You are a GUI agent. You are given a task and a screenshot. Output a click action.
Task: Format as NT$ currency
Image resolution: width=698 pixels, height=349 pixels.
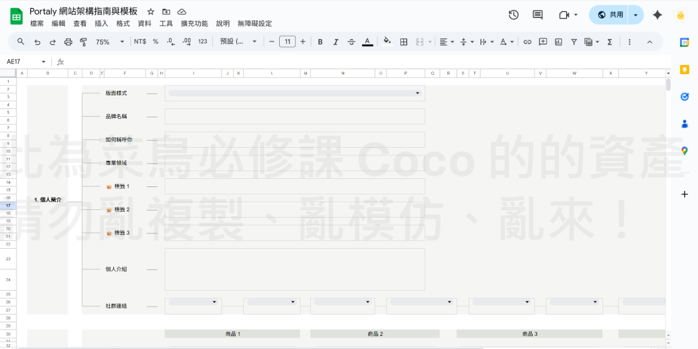[x=140, y=41]
